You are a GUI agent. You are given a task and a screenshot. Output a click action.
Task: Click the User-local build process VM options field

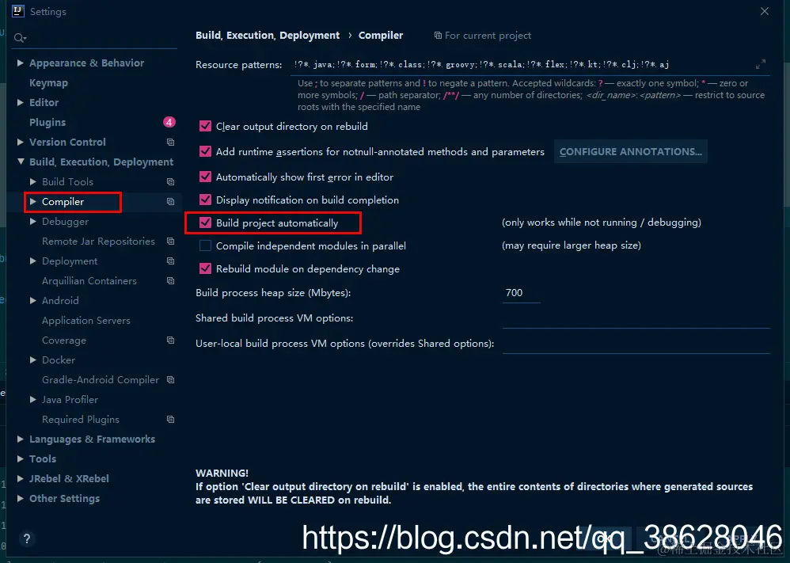tap(636, 344)
